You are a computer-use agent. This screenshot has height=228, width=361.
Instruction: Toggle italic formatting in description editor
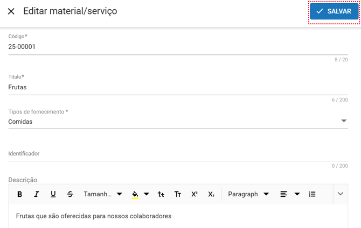coord(37,194)
